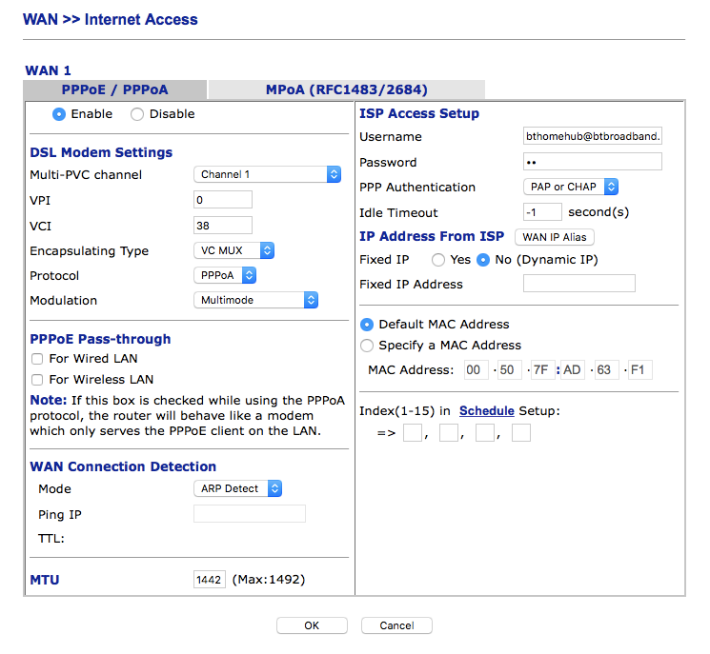Click the second schedule index box

pos(449,432)
